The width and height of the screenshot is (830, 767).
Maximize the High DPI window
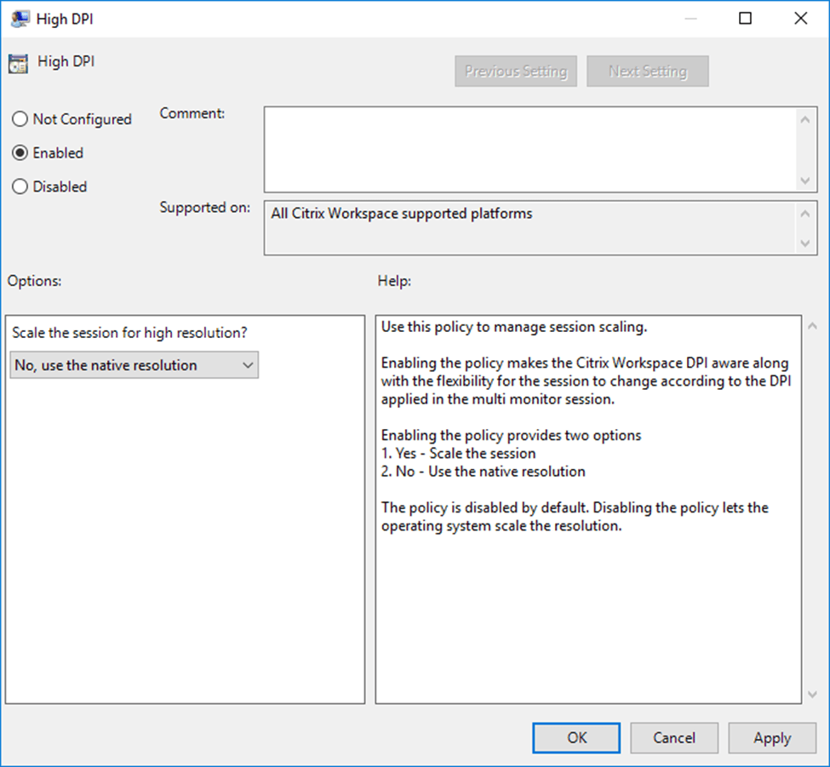tap(746, 19)
